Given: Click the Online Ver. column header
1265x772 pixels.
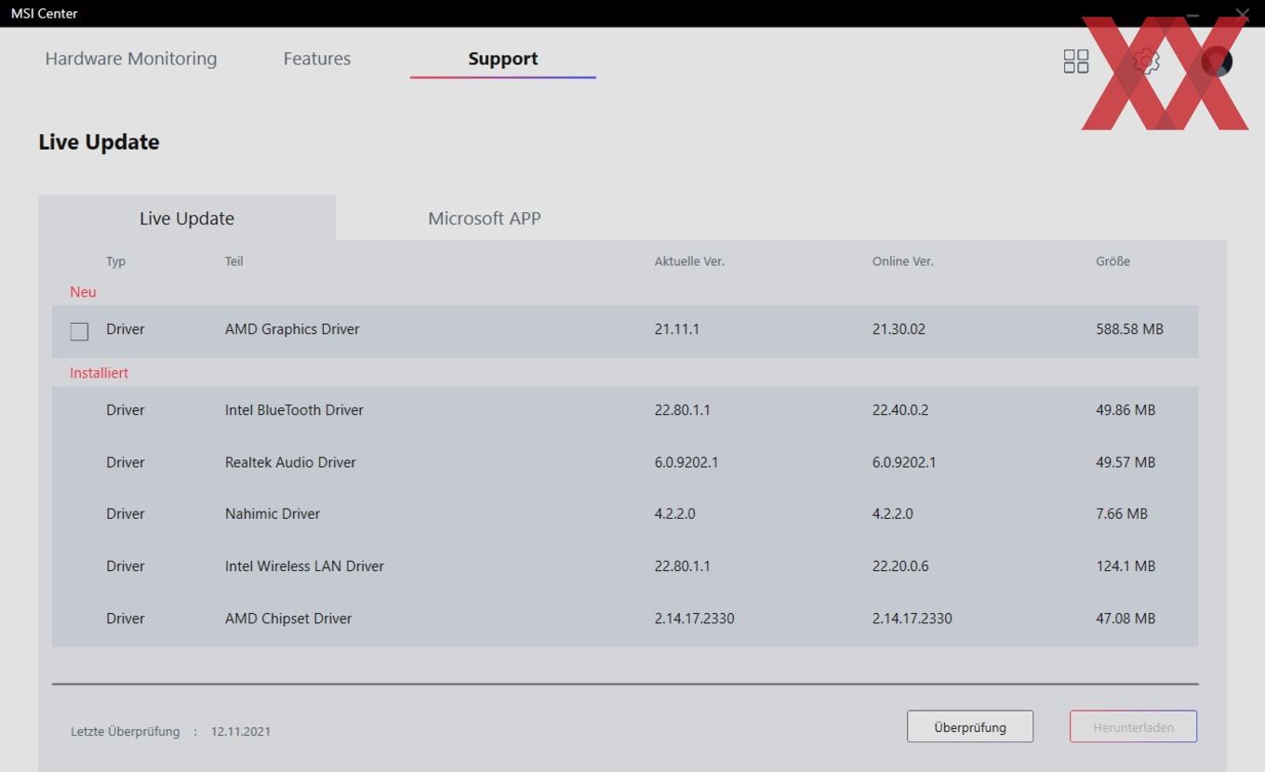Looking at the screenshot, I should (903, 261).
